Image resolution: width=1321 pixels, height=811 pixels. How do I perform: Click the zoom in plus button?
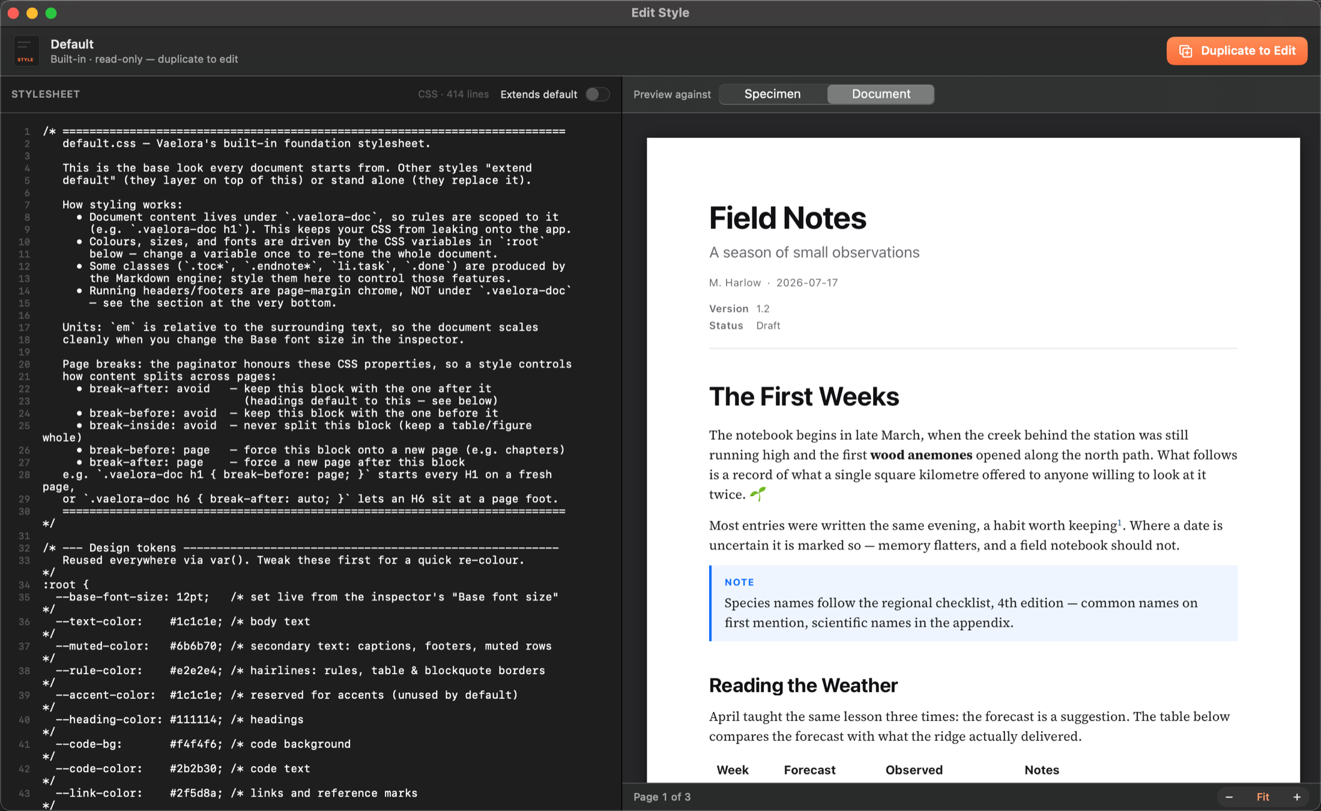point(1297,797)
